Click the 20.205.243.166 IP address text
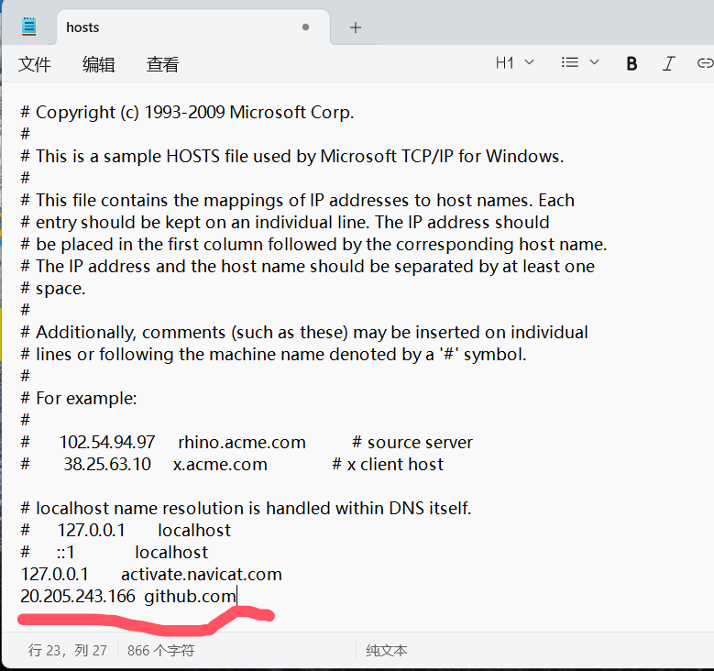 coord(78,596)
